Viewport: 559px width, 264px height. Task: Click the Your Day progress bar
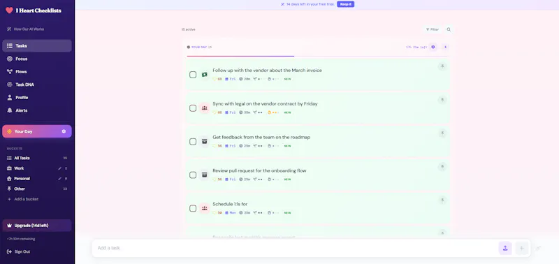[317, 56]
